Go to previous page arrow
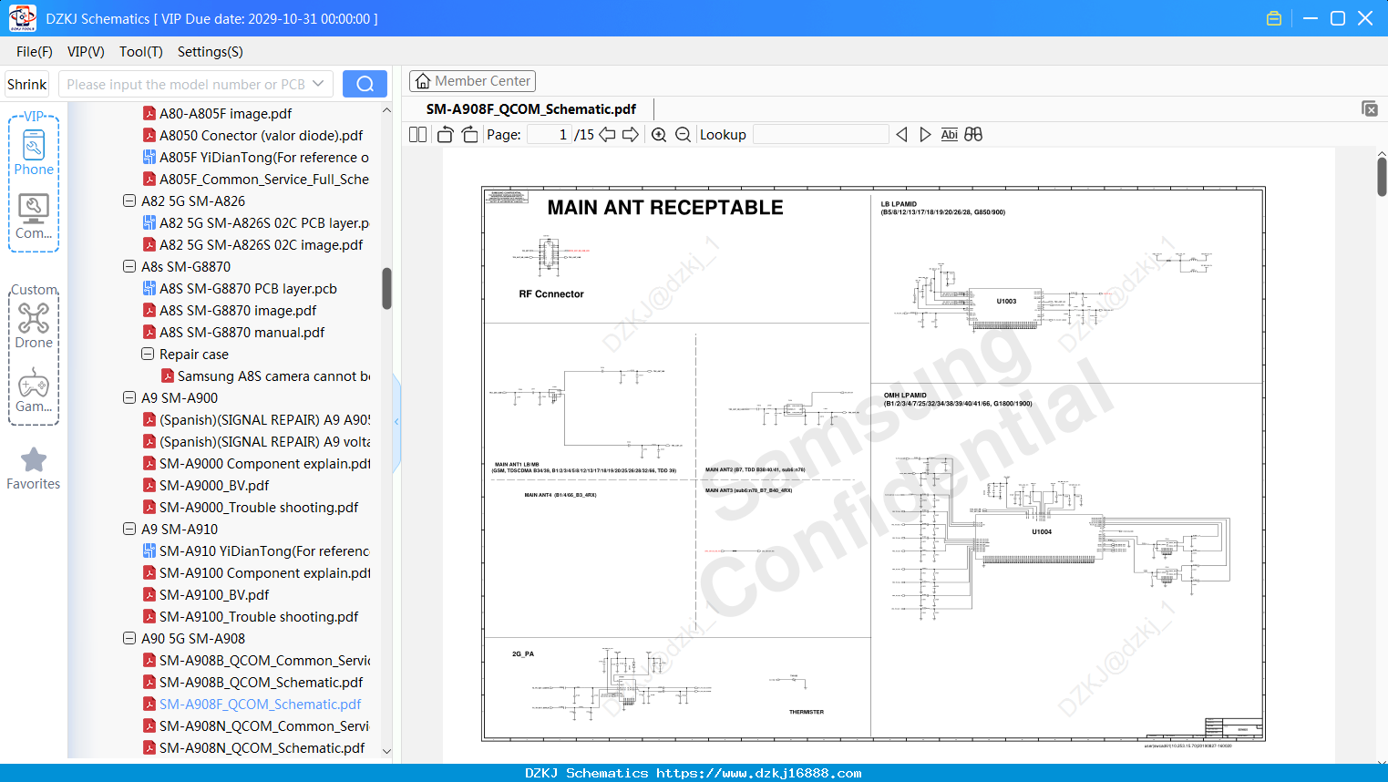The height and width of the screenshot is (782, 1388). 607,135
